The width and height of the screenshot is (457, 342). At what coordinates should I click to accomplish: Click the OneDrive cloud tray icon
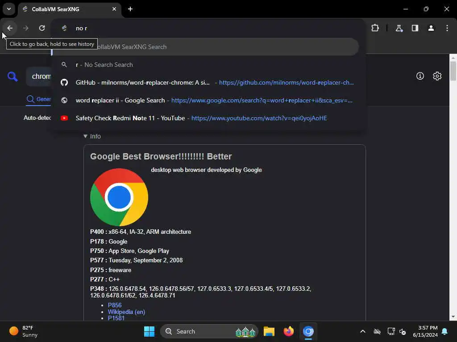click(x=377, y=331)
